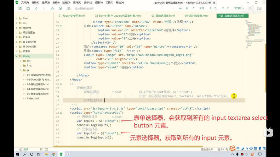Viewport: 280px width, 157px height.
Task: Select the active 05-表单选择器.html tab
Action: point(232,16)
